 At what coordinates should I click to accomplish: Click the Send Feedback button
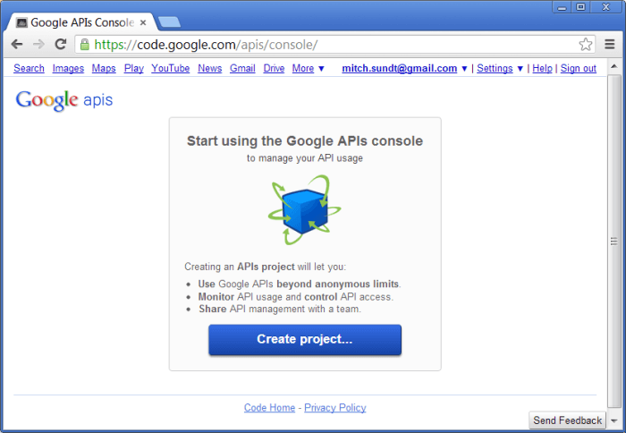click(567, 420)
